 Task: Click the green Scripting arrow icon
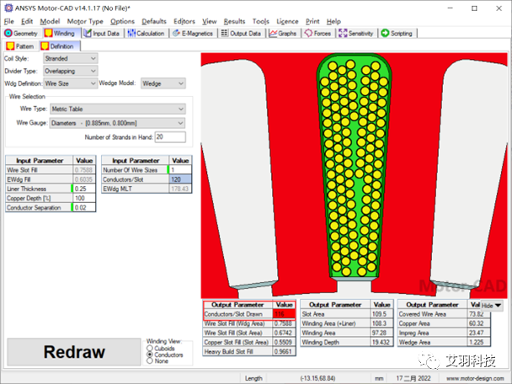[x=386, y=34]
